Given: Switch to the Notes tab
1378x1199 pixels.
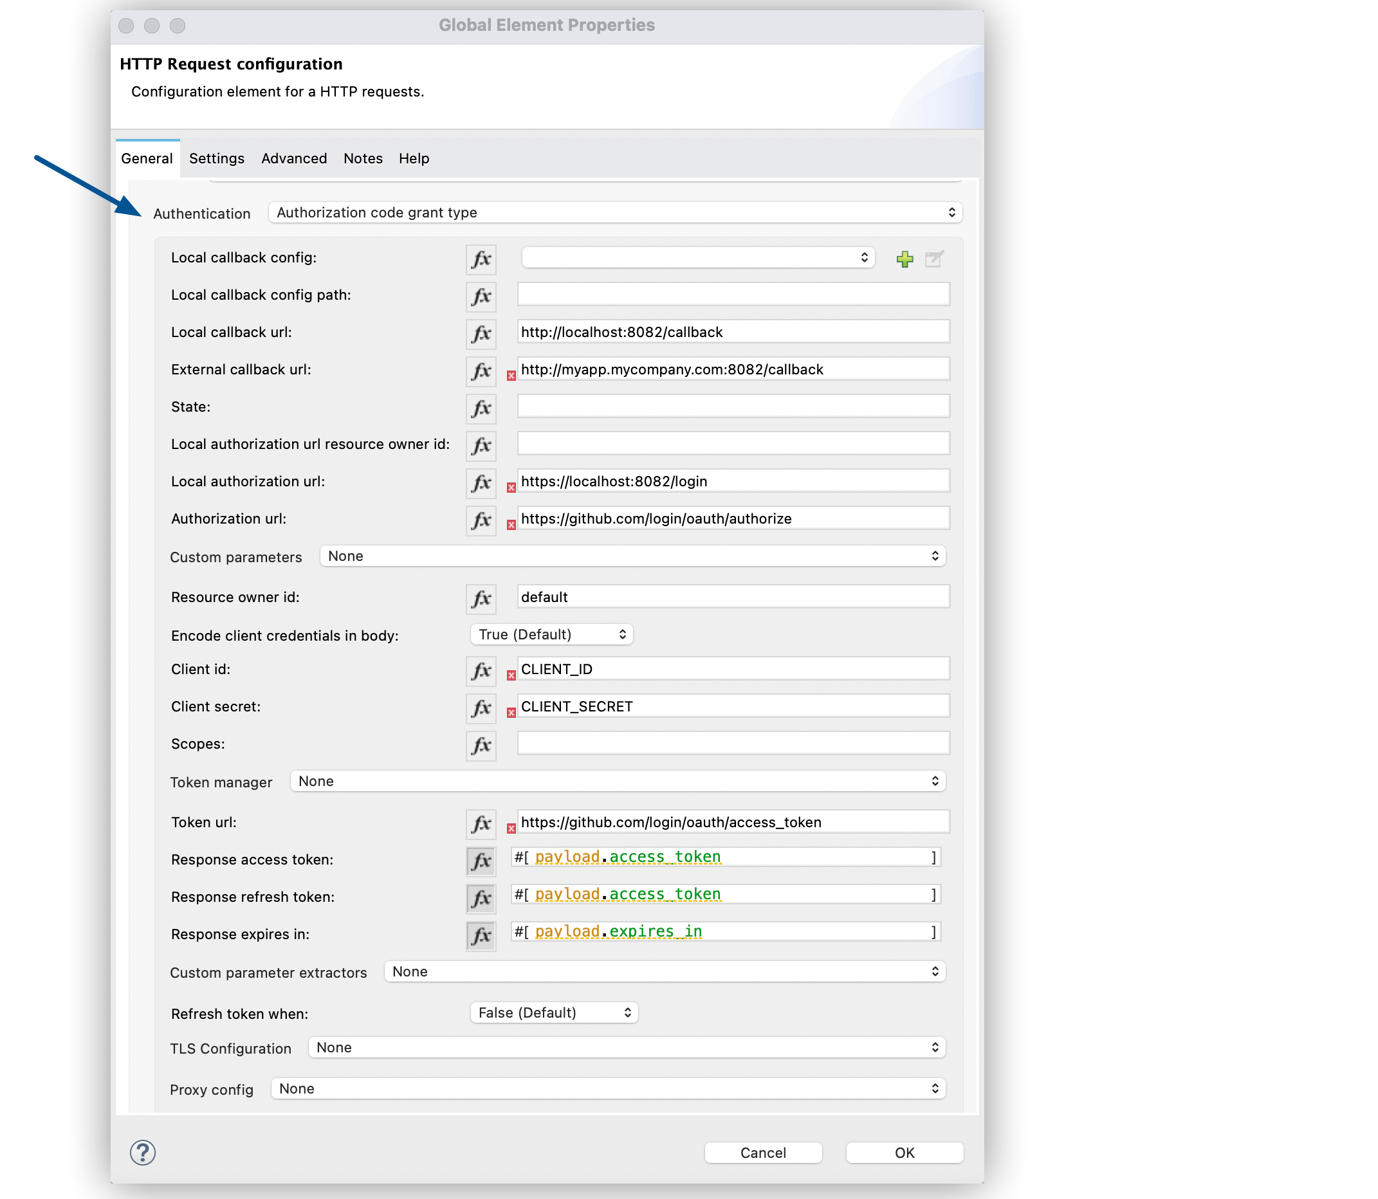Looking at the screenshot, I should click(363, 159).
